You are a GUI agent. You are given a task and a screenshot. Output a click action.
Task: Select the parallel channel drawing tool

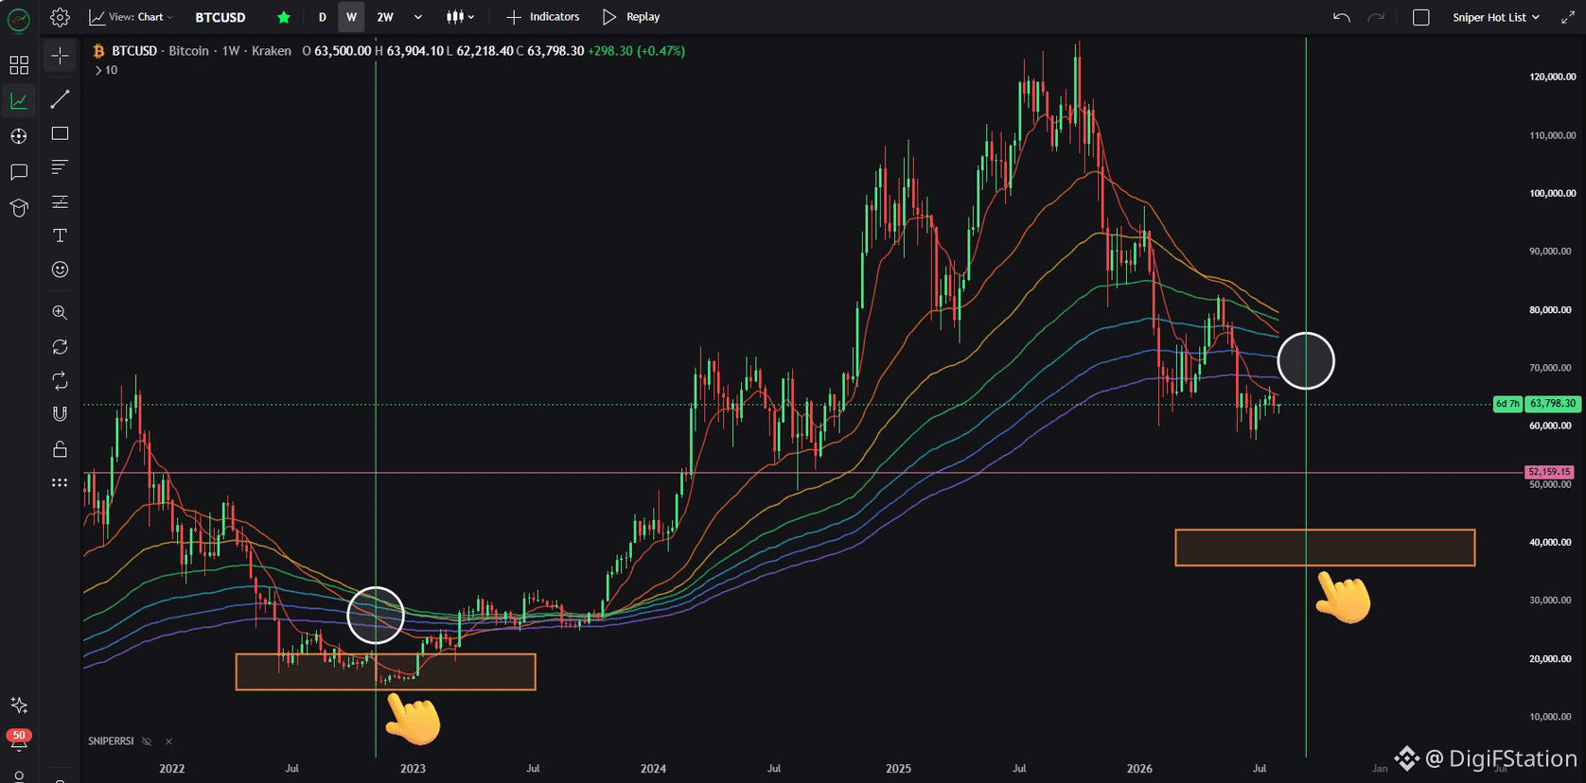[x=60, y=201]
